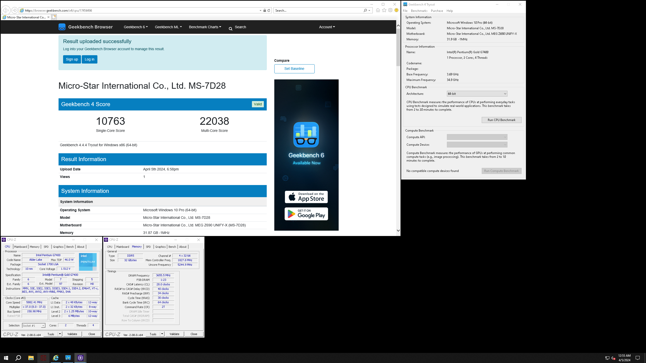Click the refresh icon in address bar

(269, 10)
